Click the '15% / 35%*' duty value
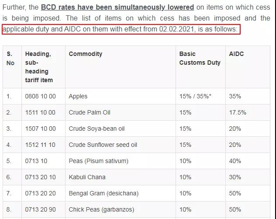Screen dimensions: 276x219 (195, 96)
